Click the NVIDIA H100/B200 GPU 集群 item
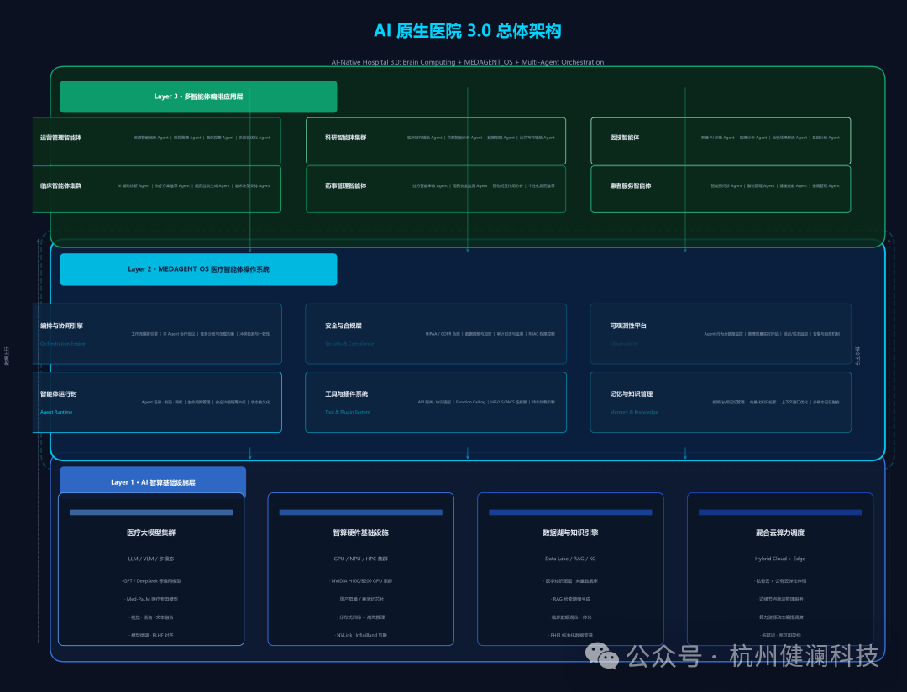The image size is (907, 692). [360, 581]
